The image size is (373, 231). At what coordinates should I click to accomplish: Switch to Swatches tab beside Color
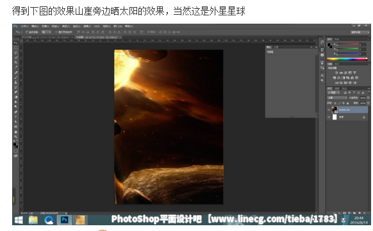336,39
